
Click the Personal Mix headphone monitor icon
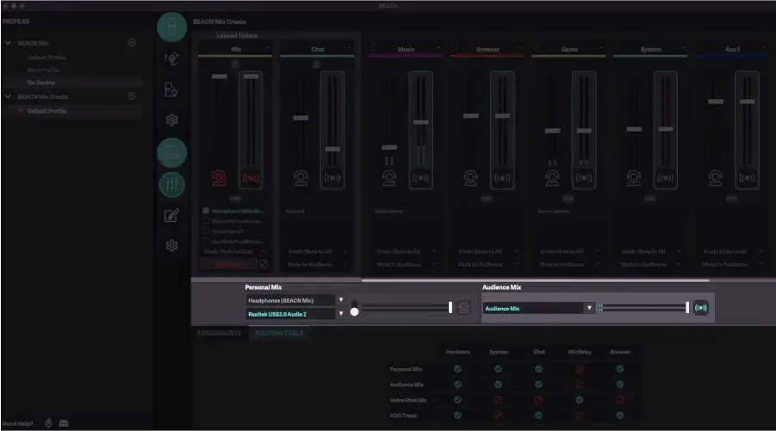[x=464, y=308]
